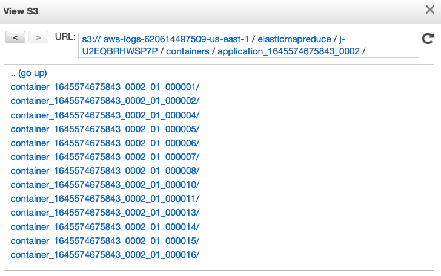Image resolution: width=441 pixels, height=276 pixels.
Task: Open the containers breadcrumb link
Action: click(x=188, y=51)
